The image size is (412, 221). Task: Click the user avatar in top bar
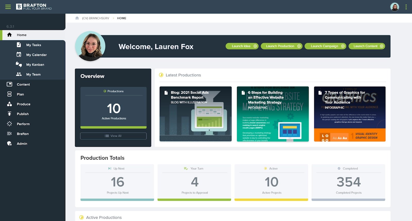pos(394,7)
